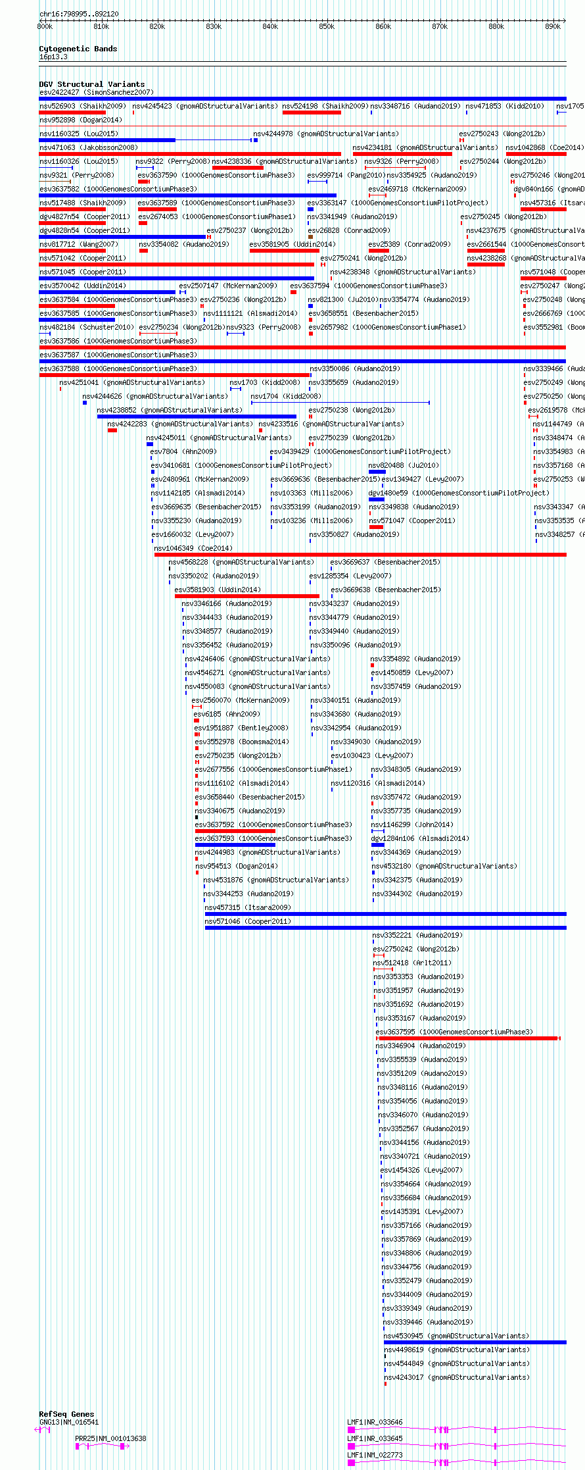Select nsv1046349 (Coe2014) variant
Viewport: 585px width, 1470px height.
[x=193, y=548]
